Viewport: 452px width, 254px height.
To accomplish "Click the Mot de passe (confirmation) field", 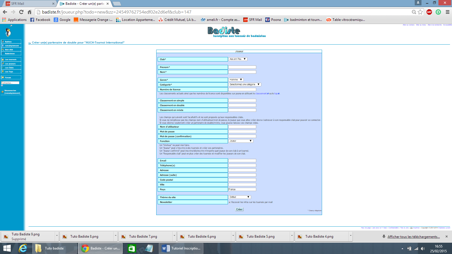I will pos(242,136).
